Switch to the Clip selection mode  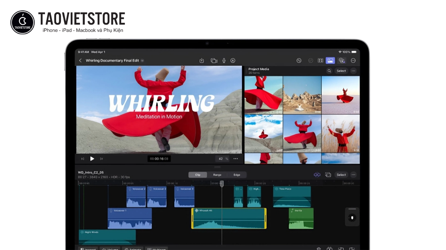(198, 175)
